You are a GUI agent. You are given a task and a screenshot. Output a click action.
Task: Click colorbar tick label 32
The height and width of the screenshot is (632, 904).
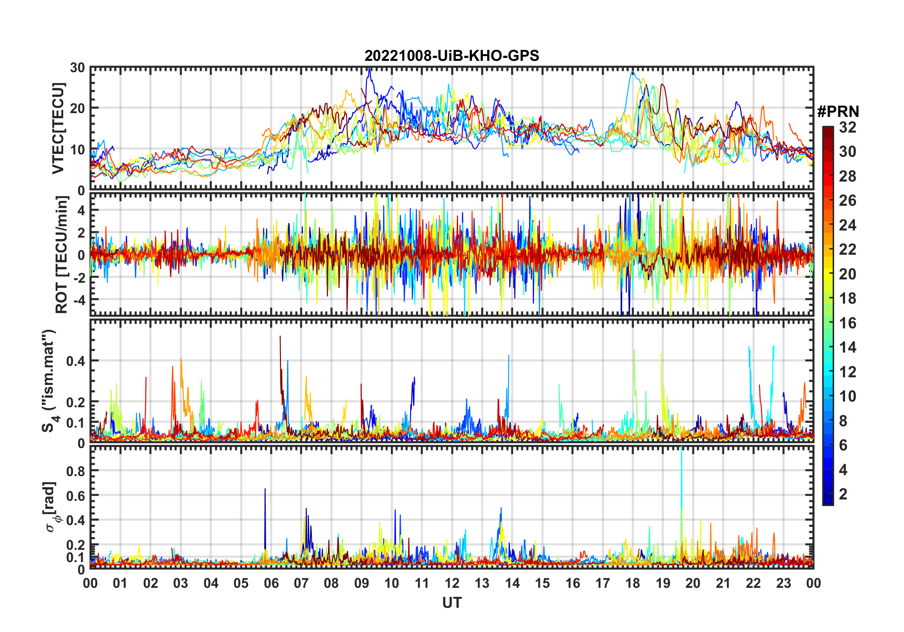click(x=847, y=127)
